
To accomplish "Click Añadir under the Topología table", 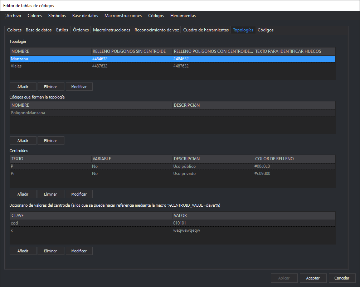I will click(23, 87).
